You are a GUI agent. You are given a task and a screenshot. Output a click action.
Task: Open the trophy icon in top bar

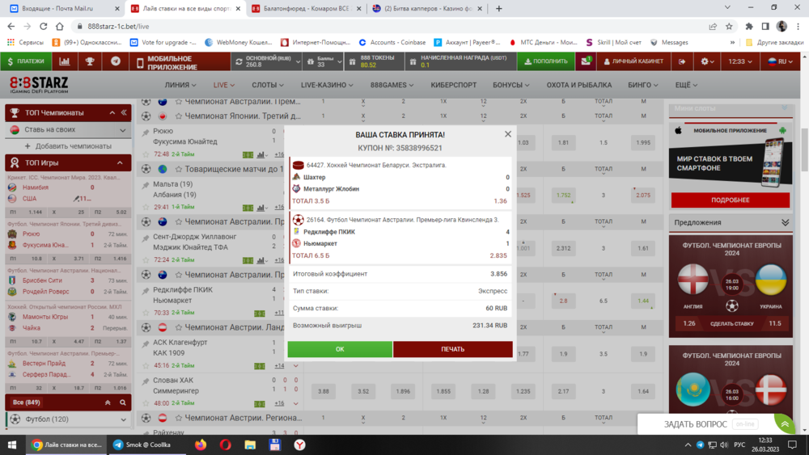pyautogui.click(x=90, y=61)
